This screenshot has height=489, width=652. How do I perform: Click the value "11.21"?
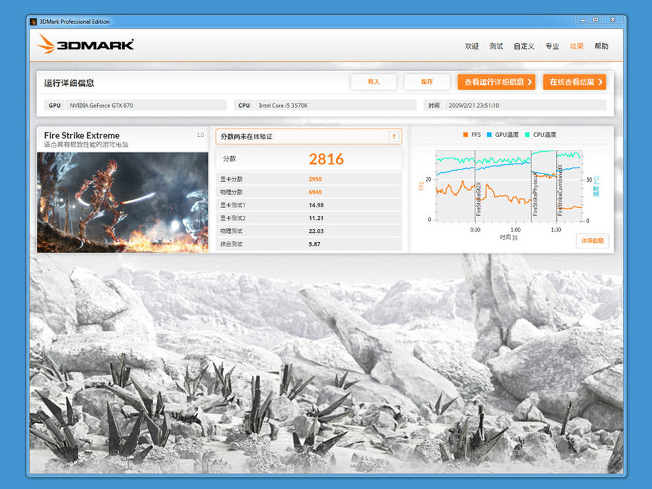(x=316, y=218)
